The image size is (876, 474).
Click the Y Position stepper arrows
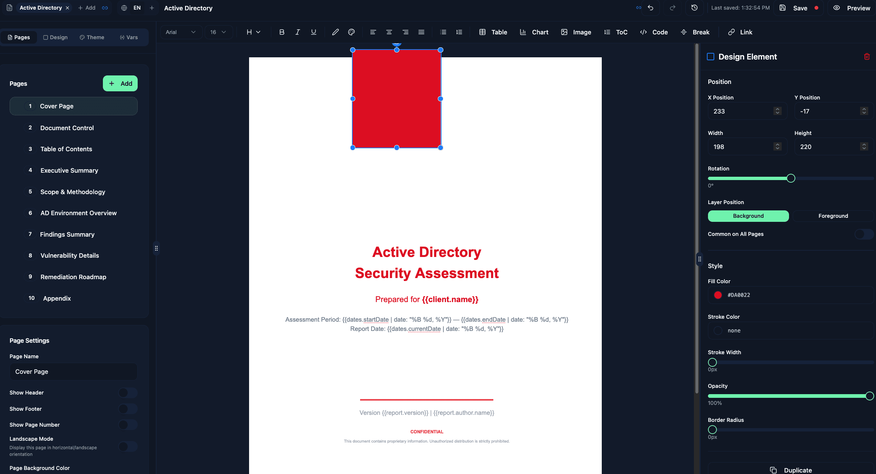864,111
